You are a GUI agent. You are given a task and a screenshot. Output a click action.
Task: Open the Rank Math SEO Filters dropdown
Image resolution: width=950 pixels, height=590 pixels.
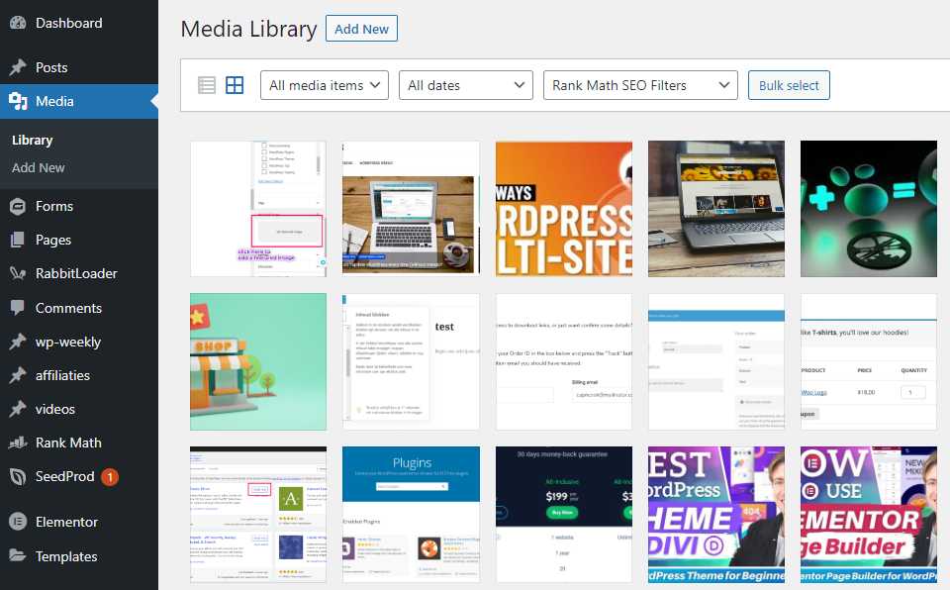pyautogui.click(x=640, y=85)
